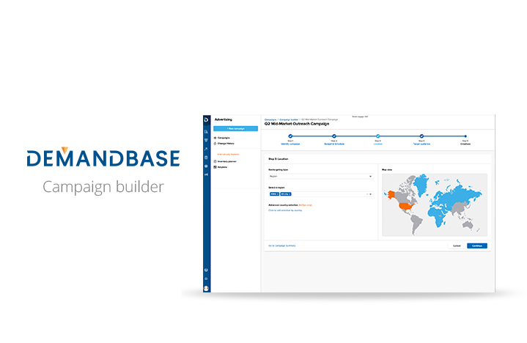Remove the first region tag chip
This screenshot has height=343, width=527.
click(x=278, y=194)
